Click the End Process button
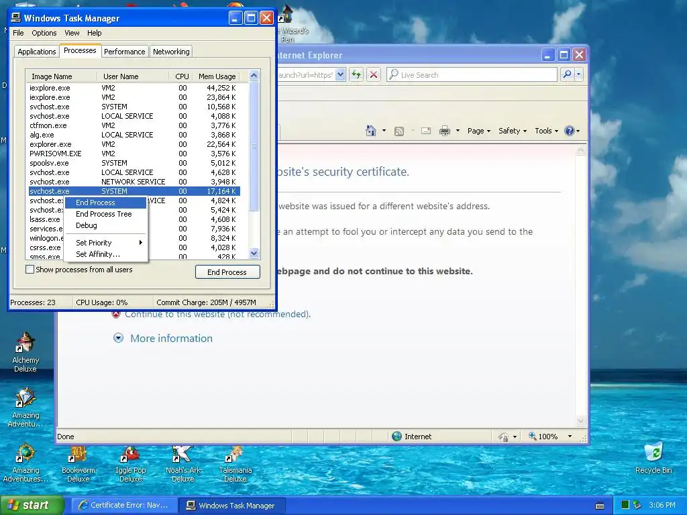Screen dimensions: 687x515 coord(227,272)
